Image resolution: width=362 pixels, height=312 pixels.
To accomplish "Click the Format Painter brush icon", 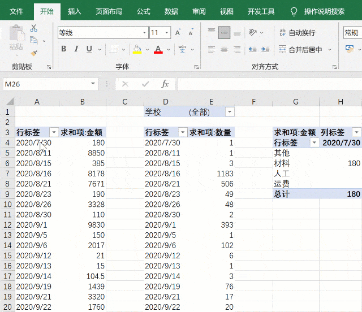I will coord(33,53).
